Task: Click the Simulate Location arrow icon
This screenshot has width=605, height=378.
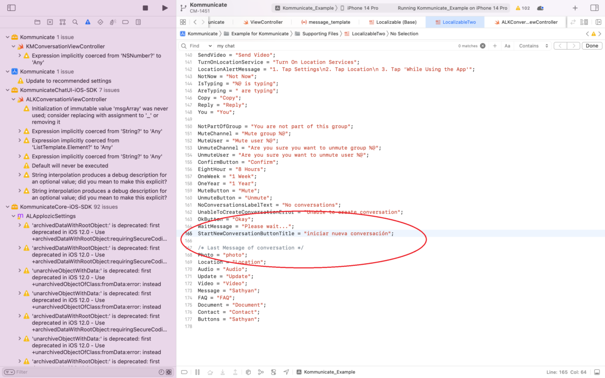Action: point(286,372)
